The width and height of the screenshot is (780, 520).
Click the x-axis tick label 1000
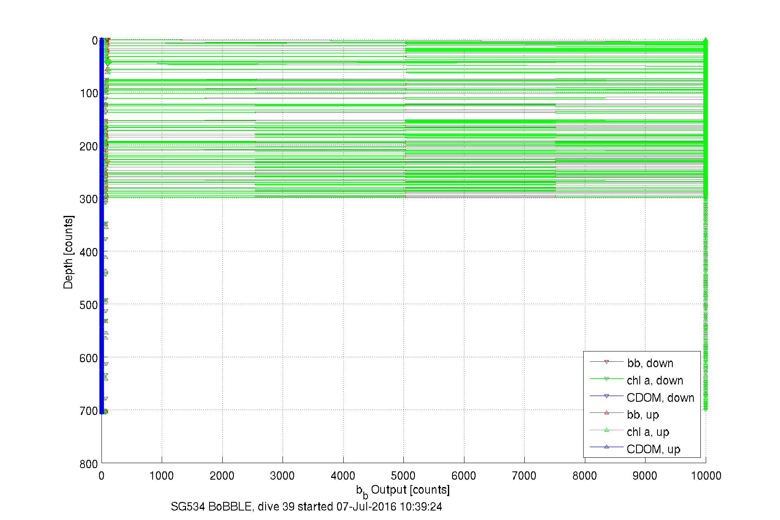[161, 475]
